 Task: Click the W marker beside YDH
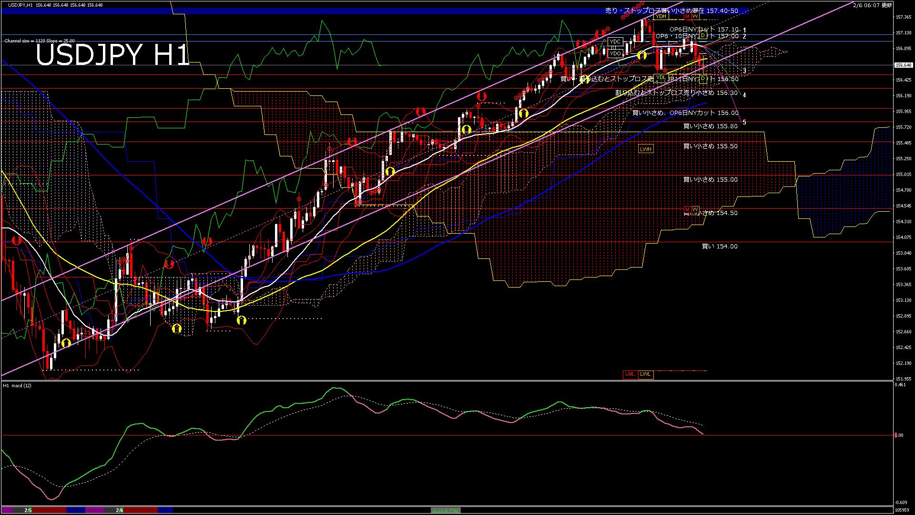(x=695, y=17)
